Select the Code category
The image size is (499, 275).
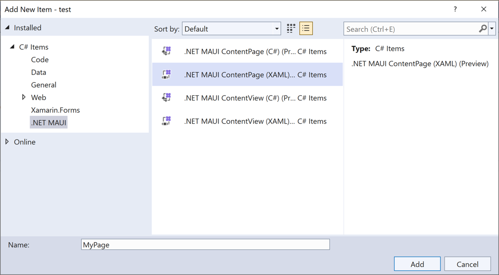(40, 59)
